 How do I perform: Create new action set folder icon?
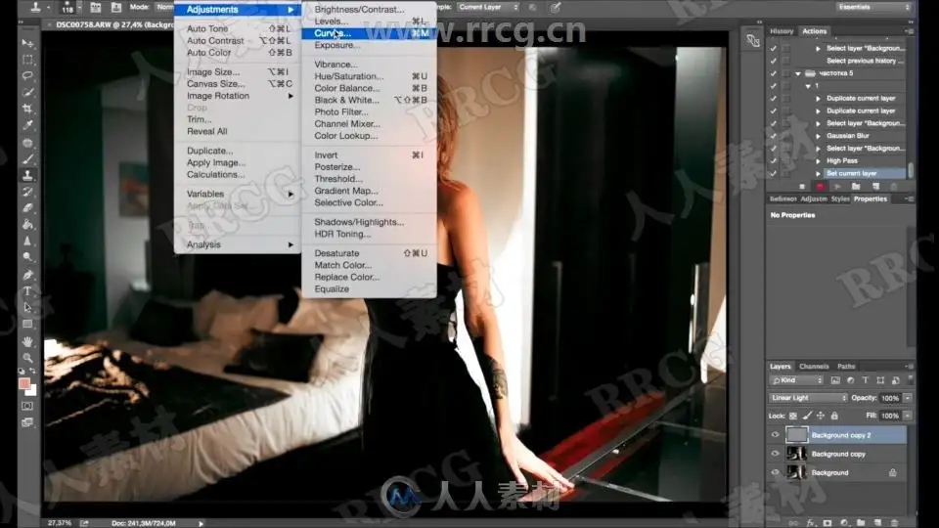click(856, 187)
